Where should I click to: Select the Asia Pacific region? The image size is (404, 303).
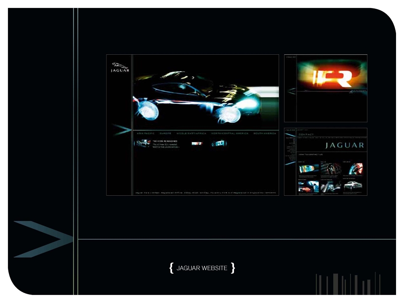[x=146, y=133]
